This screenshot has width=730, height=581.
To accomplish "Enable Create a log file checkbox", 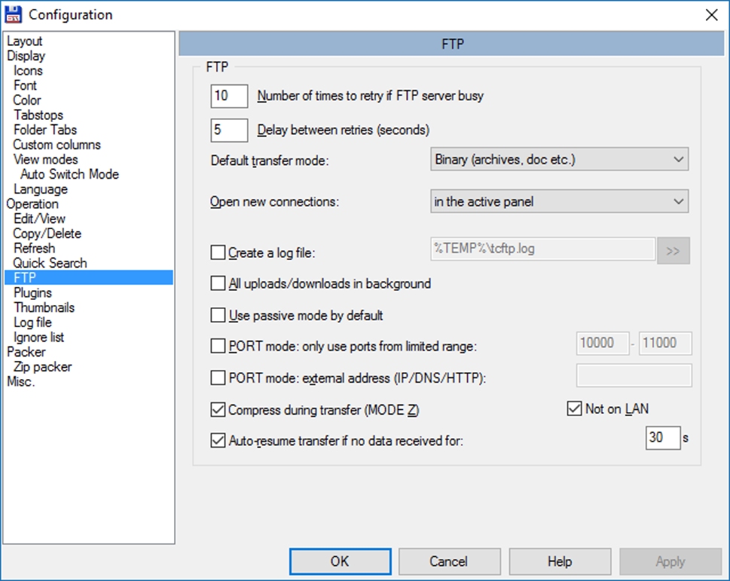I will click(218, 253).
